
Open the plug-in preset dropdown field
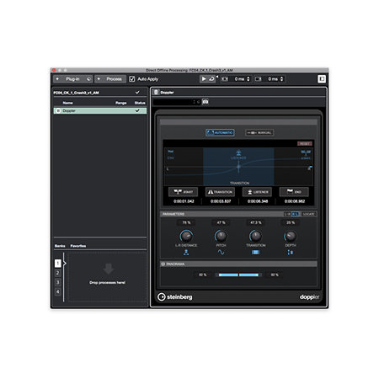coord(177,102)
